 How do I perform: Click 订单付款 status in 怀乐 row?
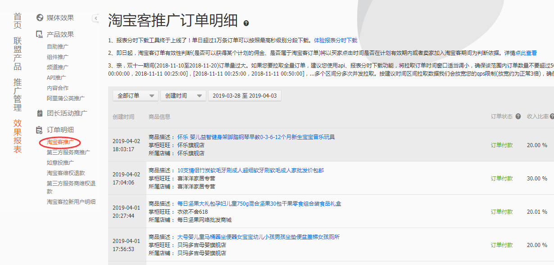502,145
